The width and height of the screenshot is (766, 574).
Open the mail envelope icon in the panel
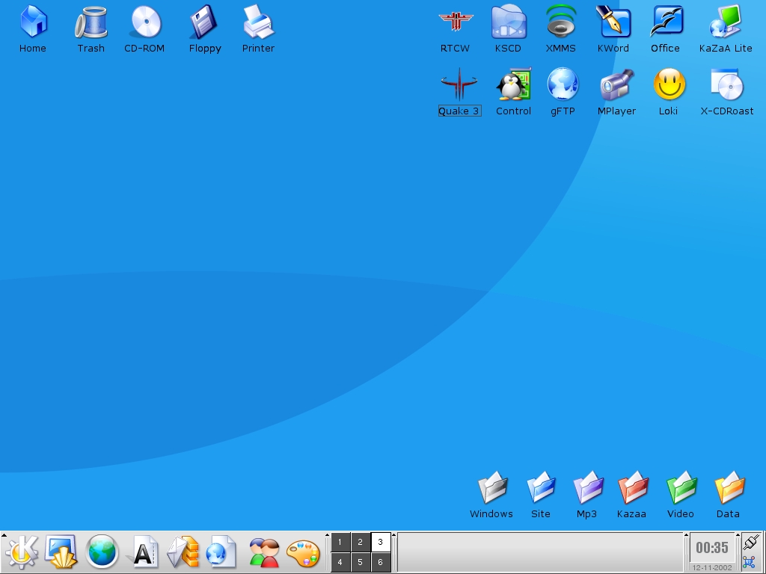pos(183,552)
